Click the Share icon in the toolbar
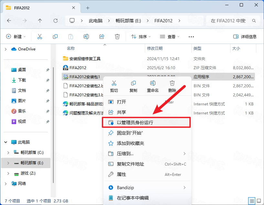Image resolution: width=264 pixels, height=205 pixels. click(102, 37)
